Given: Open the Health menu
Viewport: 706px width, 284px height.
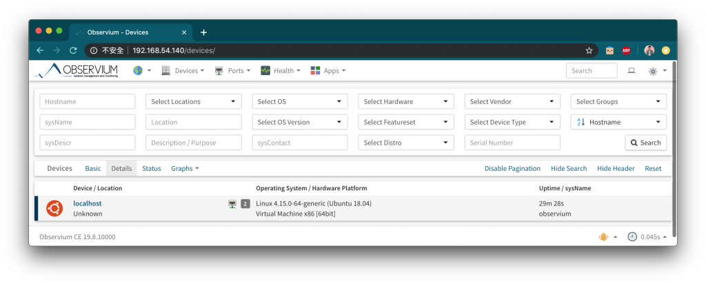Looking at the screenshot, I should [x=281, y=71].
